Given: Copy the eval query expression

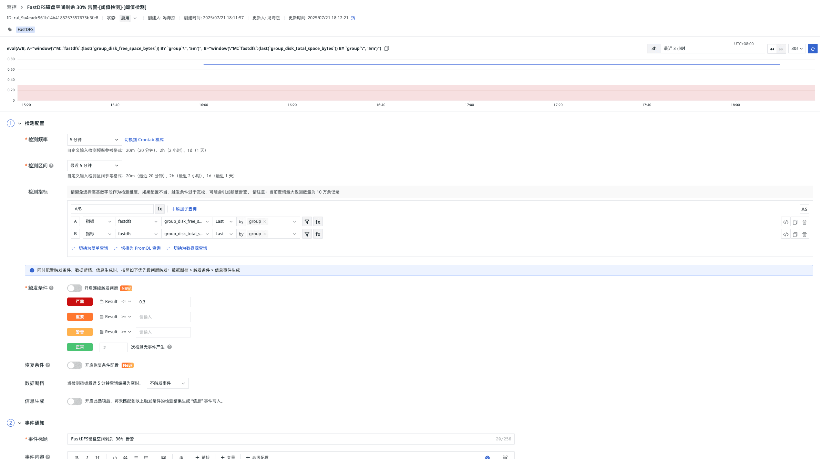Looking at the screenshot, I should coord(387,49).
